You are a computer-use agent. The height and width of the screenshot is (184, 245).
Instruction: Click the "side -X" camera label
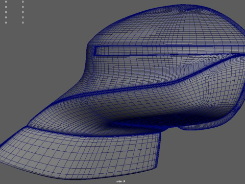click(121, 181)
